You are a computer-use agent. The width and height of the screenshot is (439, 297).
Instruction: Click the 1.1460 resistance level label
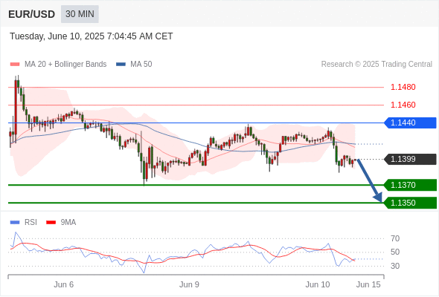[x=403, y=105]
